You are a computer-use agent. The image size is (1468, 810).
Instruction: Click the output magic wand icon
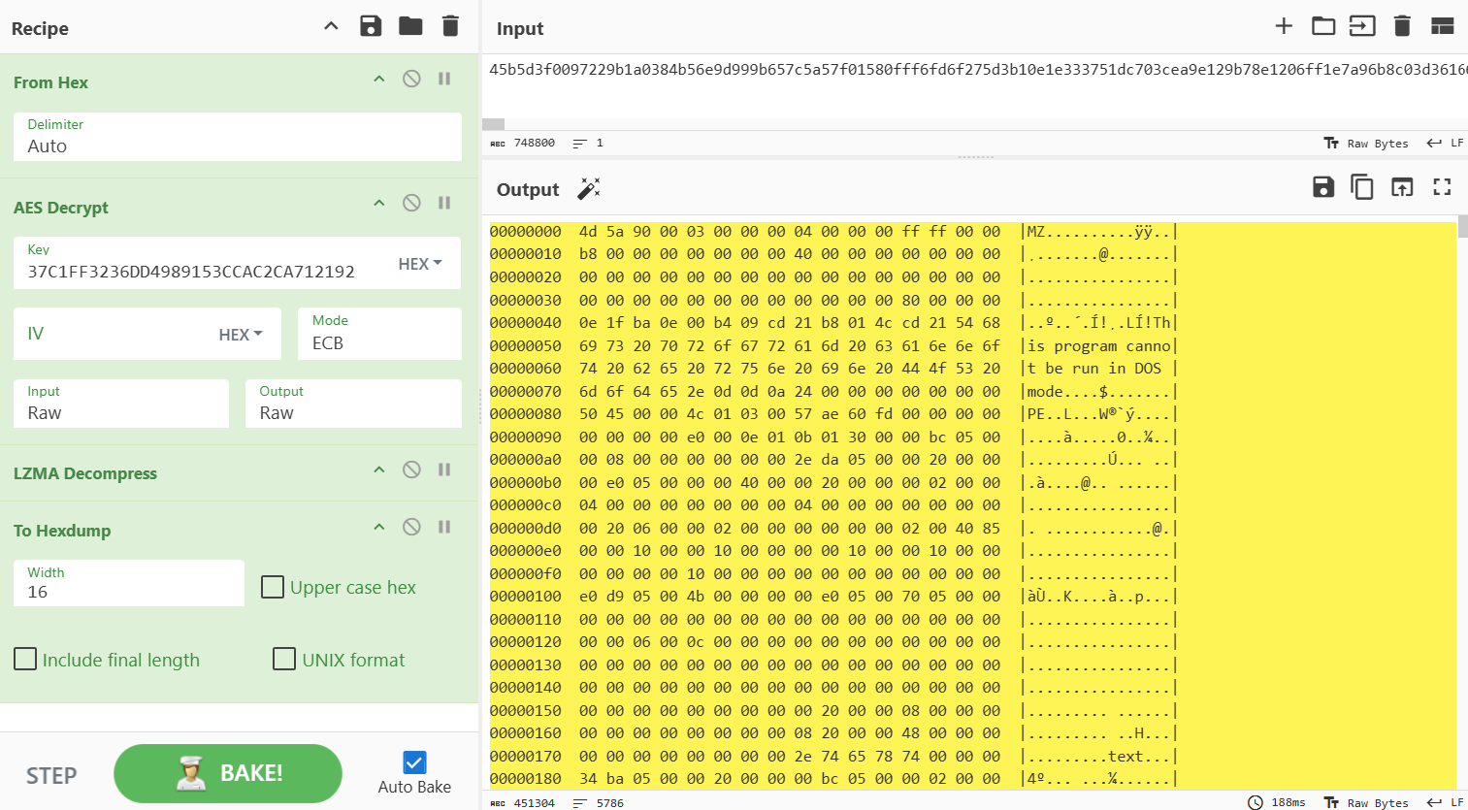(x=589, y=188)
